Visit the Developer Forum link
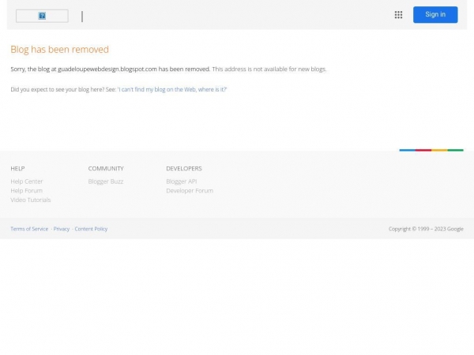 point(189,190)
